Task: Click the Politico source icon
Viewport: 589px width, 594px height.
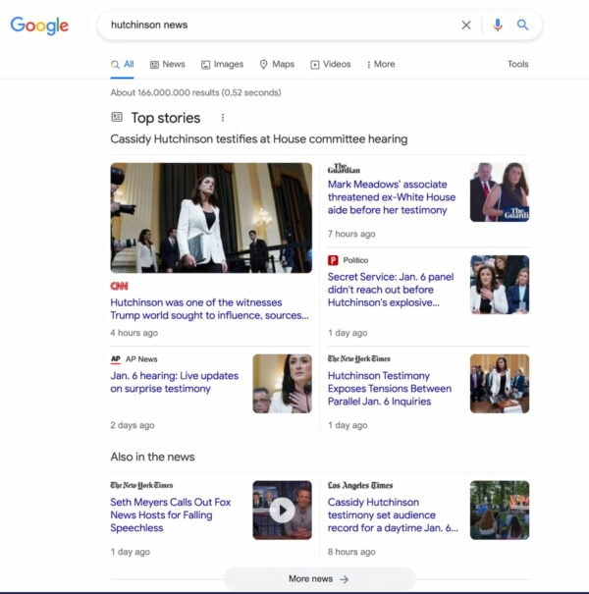Action: 334,260
